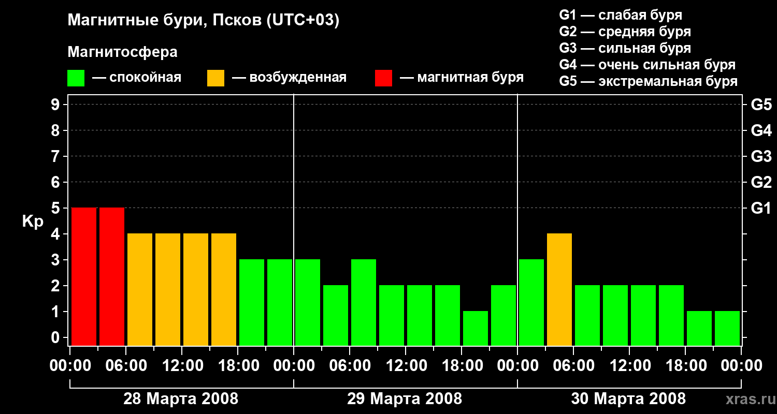The width and height of the screenshot is (777, 414).
Task: Click the «12:00» time label for 28 Марта
Action: 182,366
